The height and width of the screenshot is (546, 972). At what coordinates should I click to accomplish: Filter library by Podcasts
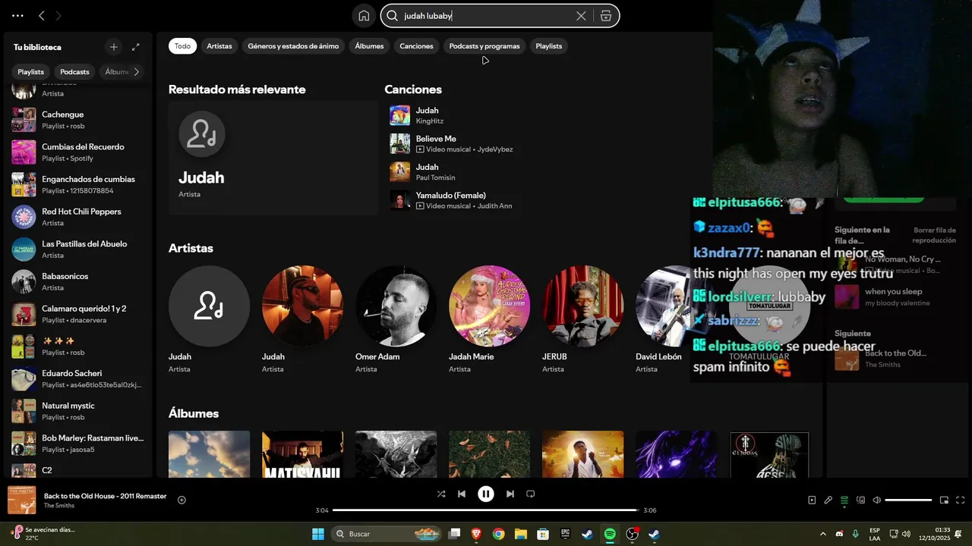click(74, 72)
